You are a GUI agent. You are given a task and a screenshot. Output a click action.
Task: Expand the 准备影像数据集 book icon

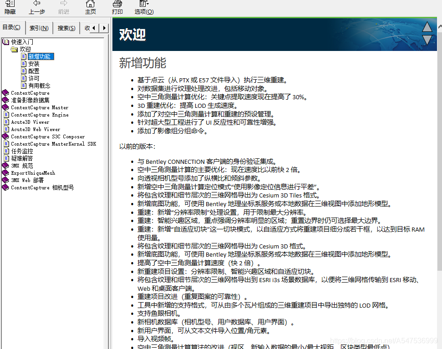[5, 100]
